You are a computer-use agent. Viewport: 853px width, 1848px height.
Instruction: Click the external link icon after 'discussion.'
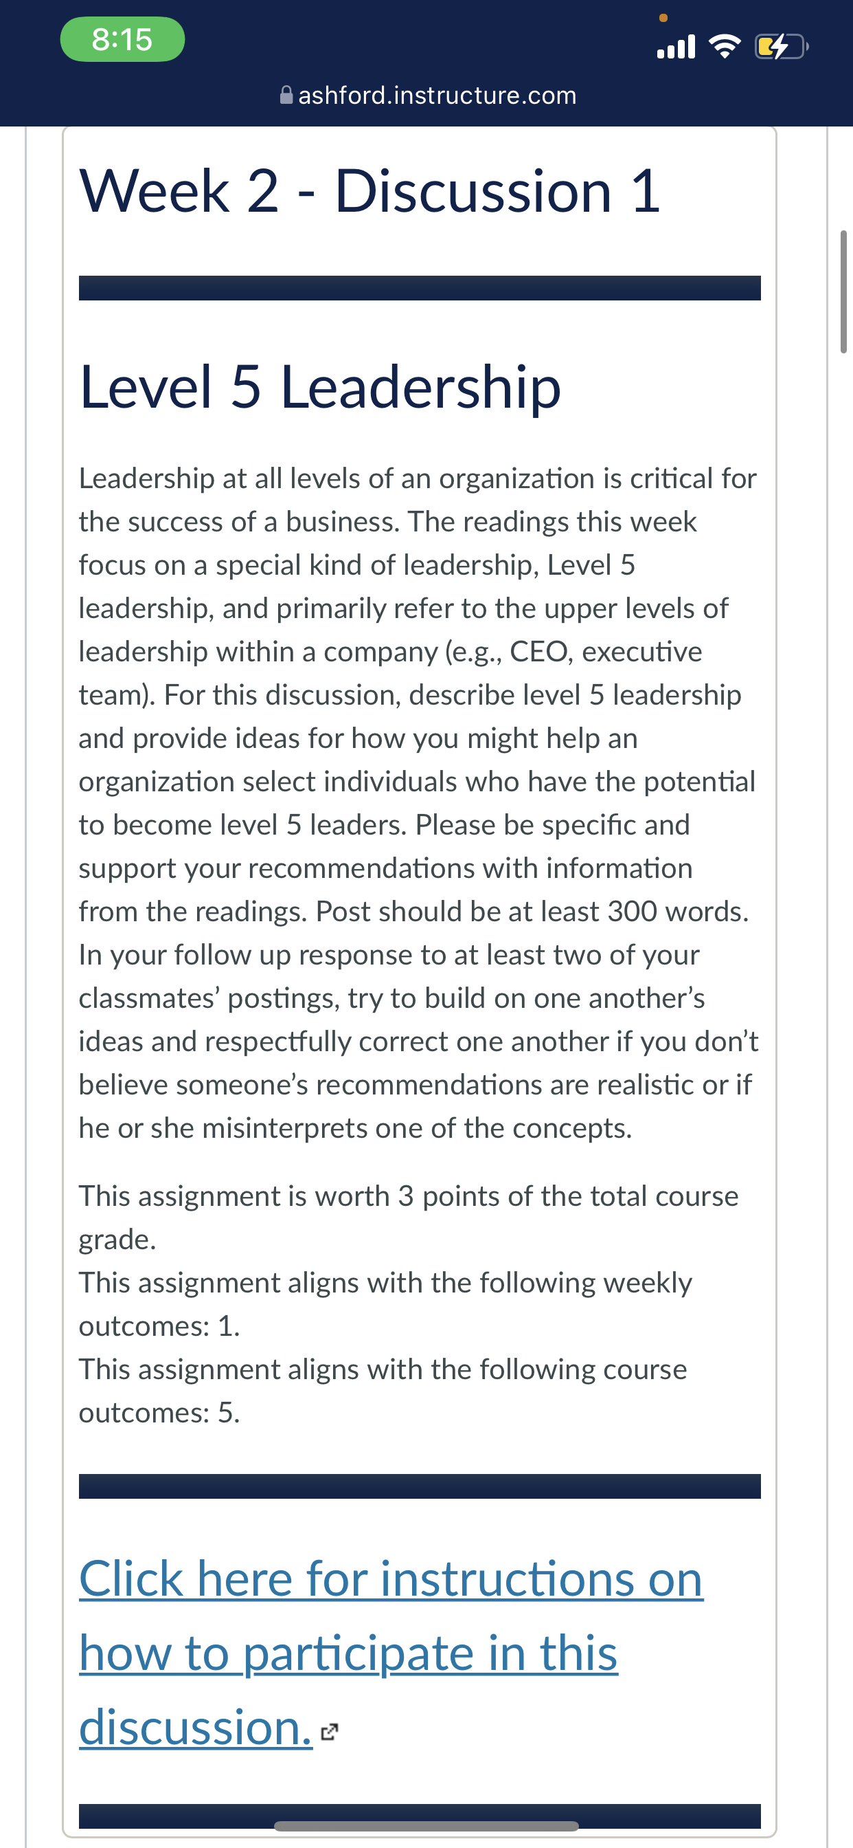tap(329, 1732)
